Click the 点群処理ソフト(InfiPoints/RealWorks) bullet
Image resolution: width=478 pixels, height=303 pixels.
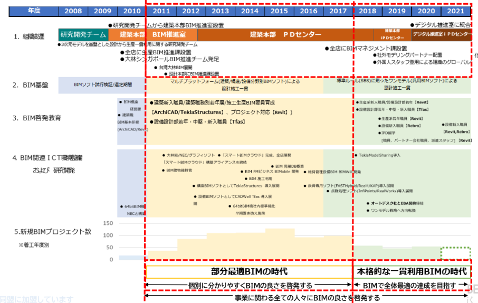[369, 191]
